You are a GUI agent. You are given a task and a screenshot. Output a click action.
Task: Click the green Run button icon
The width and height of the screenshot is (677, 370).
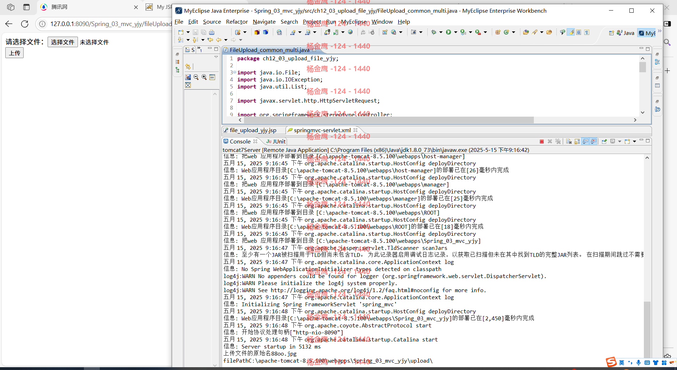click(449, 32)
